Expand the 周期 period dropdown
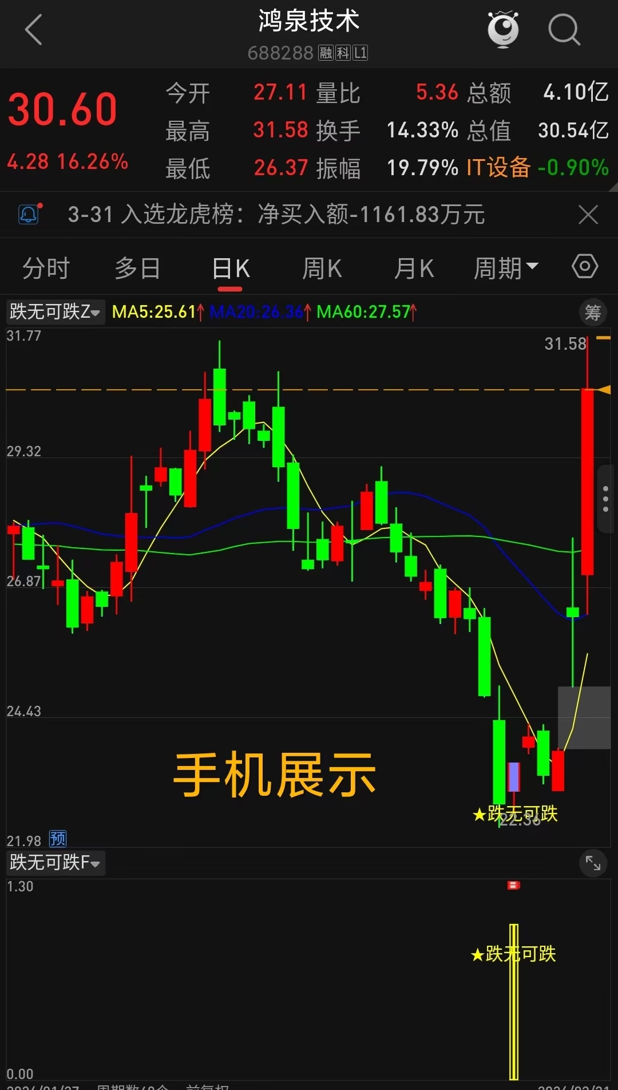 [x=506, y=268]
